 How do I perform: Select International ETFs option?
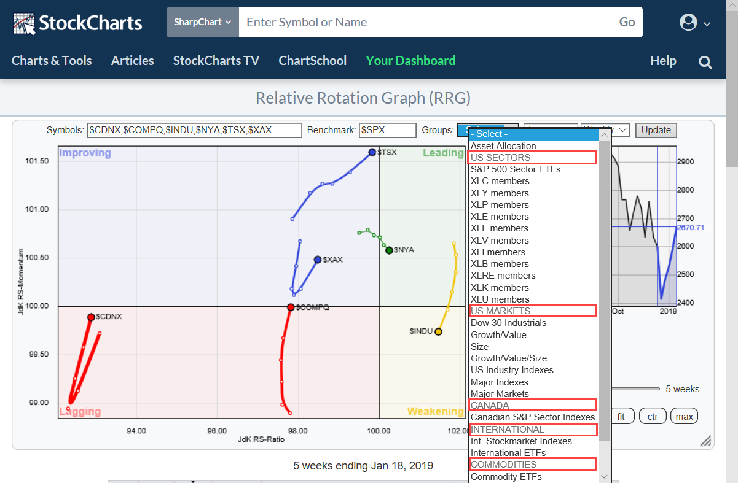click(533, 453)
